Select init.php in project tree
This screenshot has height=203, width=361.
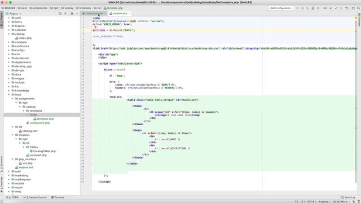pos(25,164)
